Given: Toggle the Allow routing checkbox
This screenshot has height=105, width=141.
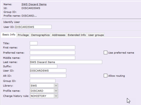Looking at the screenshot, I should 105,76.
